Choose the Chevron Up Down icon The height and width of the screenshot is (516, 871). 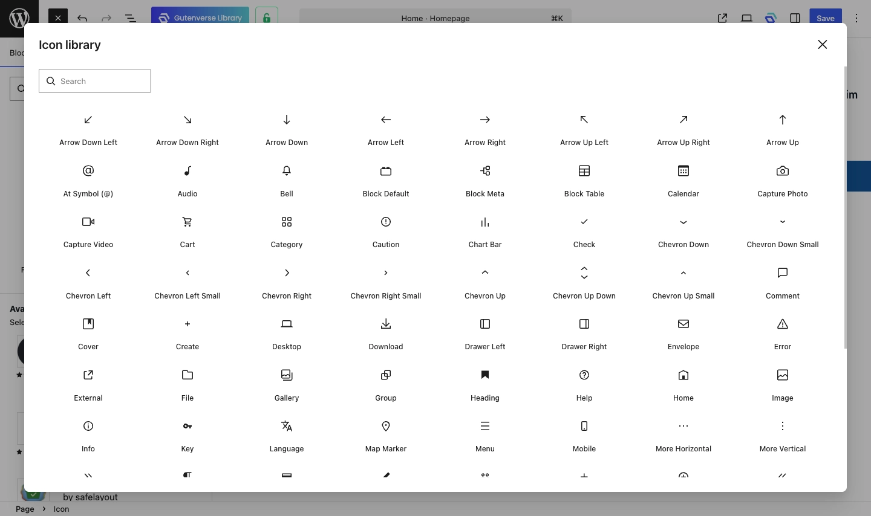coord(584,273)
